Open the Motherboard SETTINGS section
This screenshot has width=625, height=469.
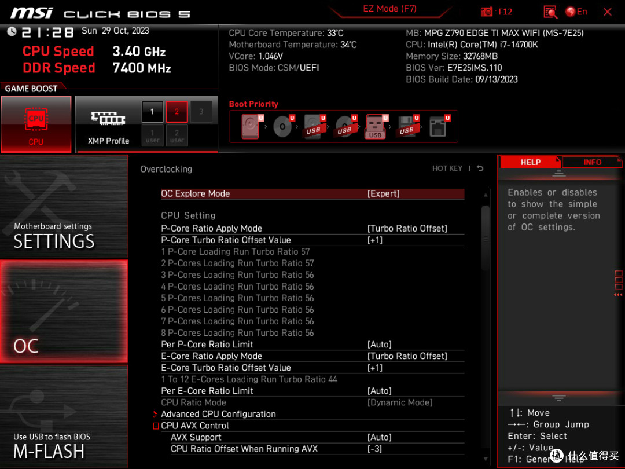(64, 207)
